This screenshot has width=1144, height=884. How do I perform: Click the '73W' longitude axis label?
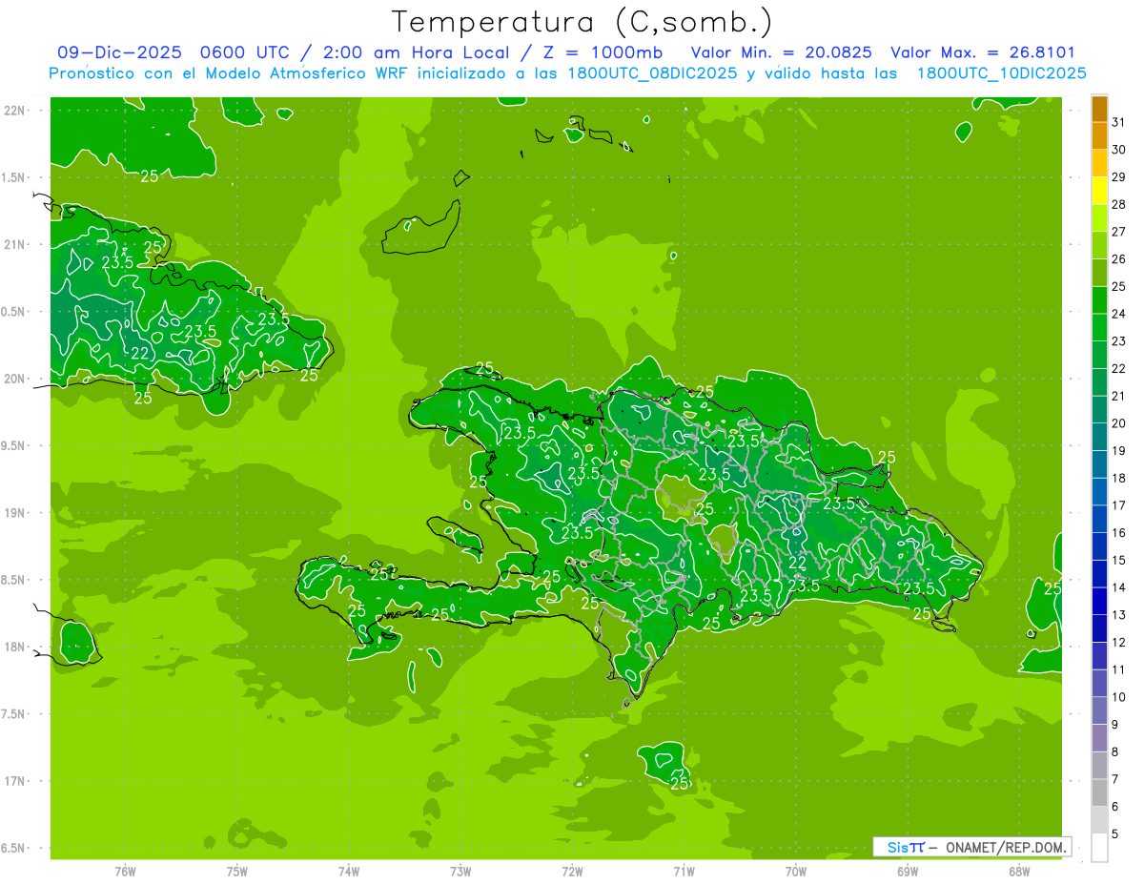pyautogui.click(x=460, y=872)
